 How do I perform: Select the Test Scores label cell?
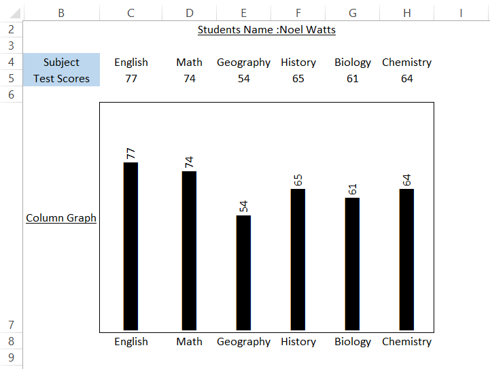click(61, 78)
